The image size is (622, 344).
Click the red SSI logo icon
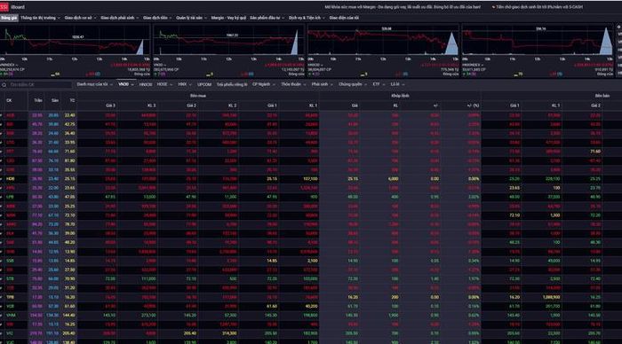pyautogui.click(x=4, y=7)
